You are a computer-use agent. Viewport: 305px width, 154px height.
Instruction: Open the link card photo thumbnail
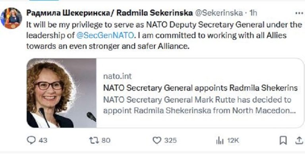click(x=62, y=93)
